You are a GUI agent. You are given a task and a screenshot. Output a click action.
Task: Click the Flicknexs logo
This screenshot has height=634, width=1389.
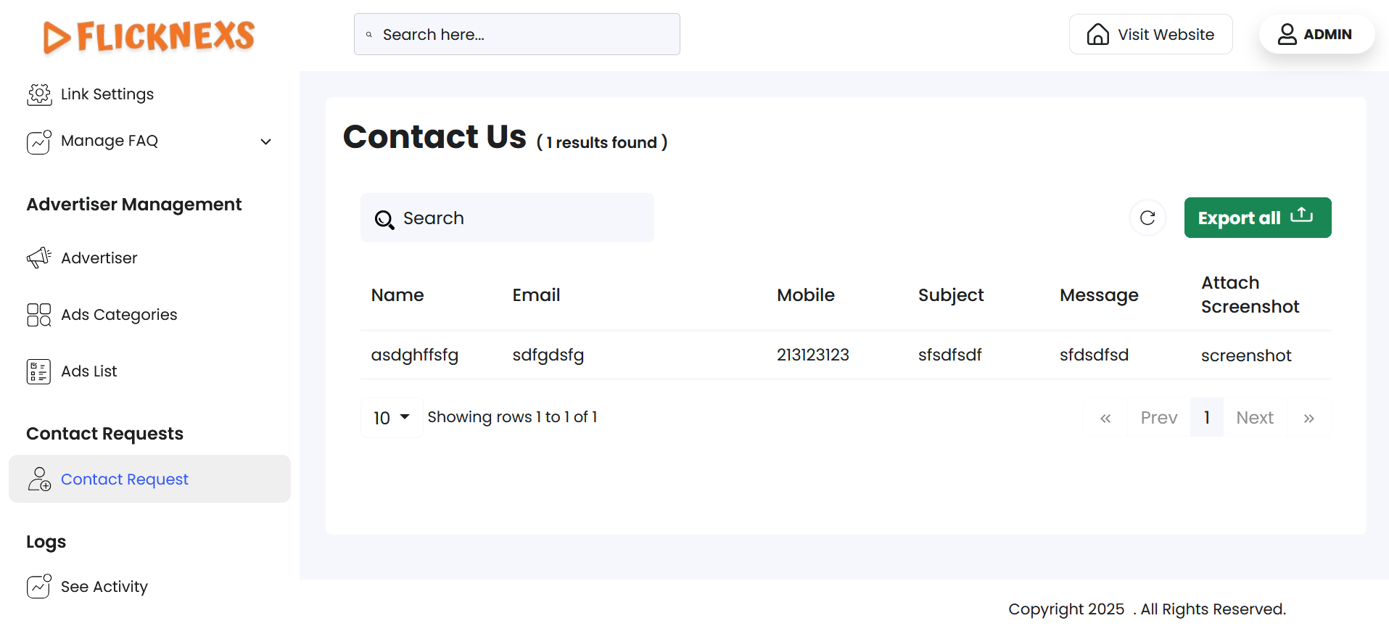pos(149,36)
